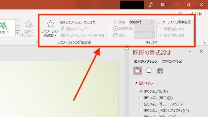Click the pen-and-sparkle icon in title bar

151,5
